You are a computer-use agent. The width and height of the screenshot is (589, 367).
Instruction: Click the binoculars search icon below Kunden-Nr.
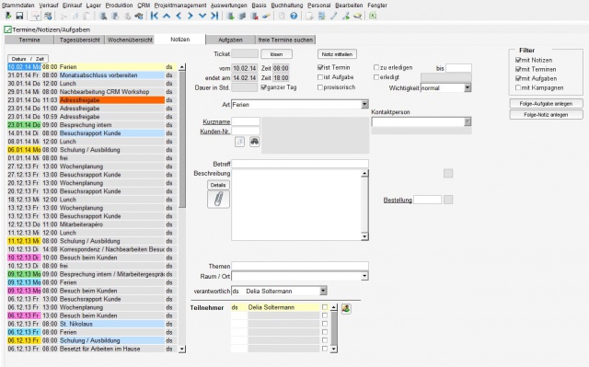(x=255, y=142)
